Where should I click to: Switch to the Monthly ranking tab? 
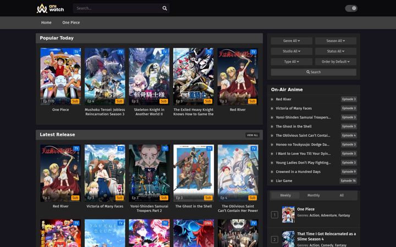(313, 195)
